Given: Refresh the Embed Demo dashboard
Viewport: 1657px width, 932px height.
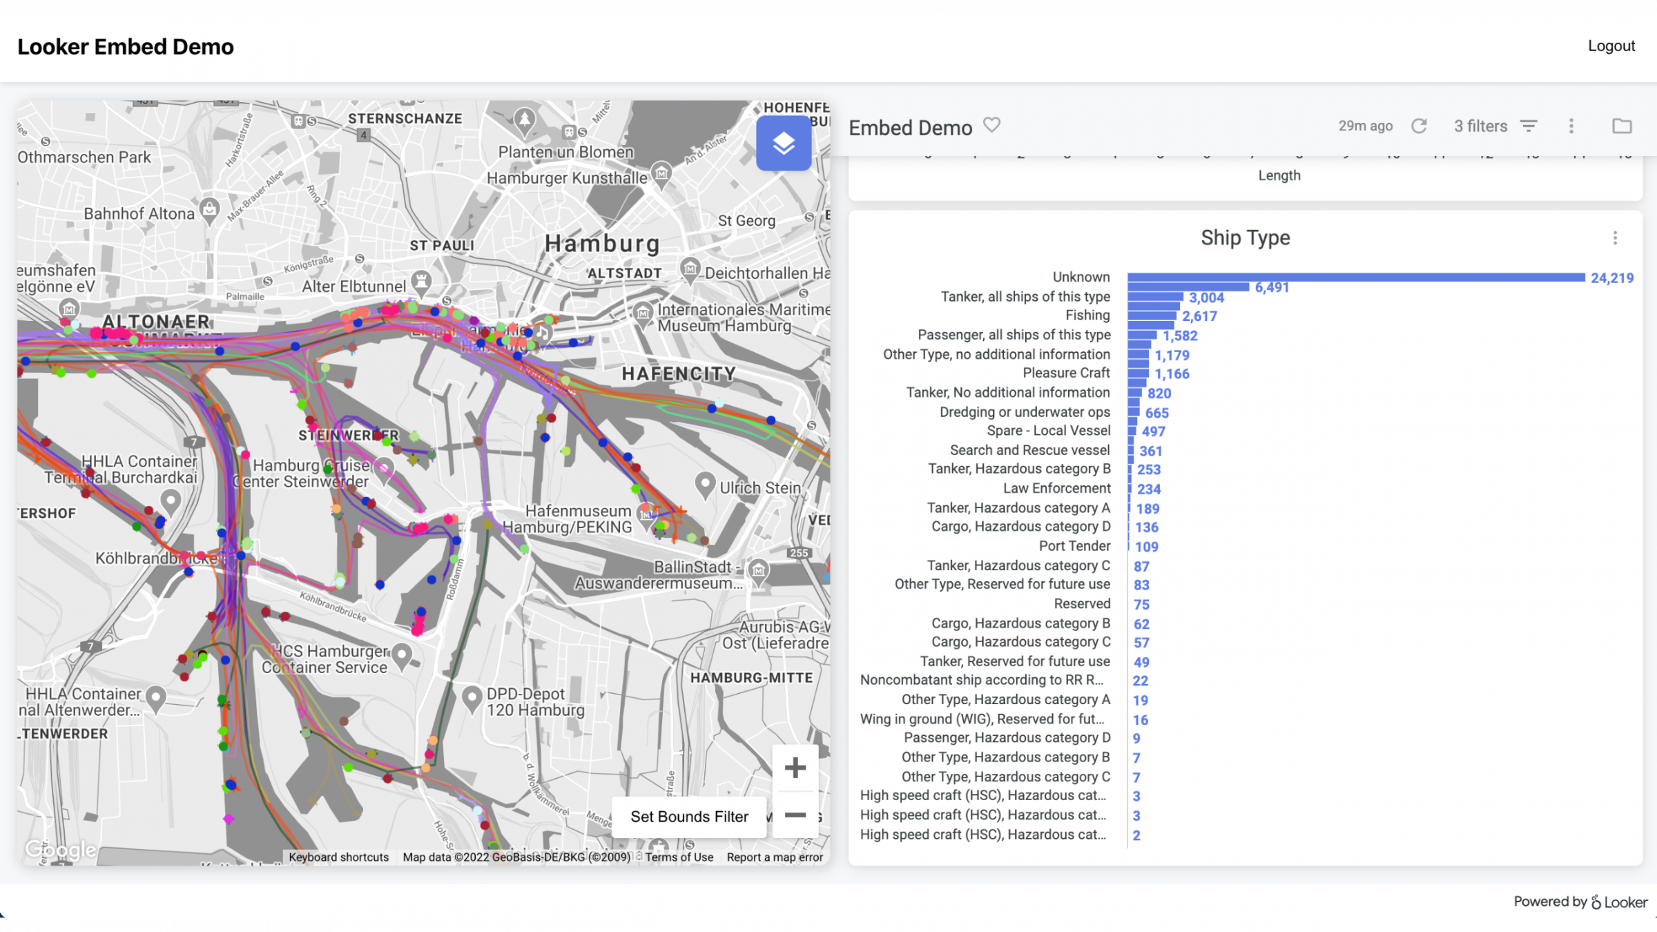Looking at the screenshot, I should pos(1419,126).
